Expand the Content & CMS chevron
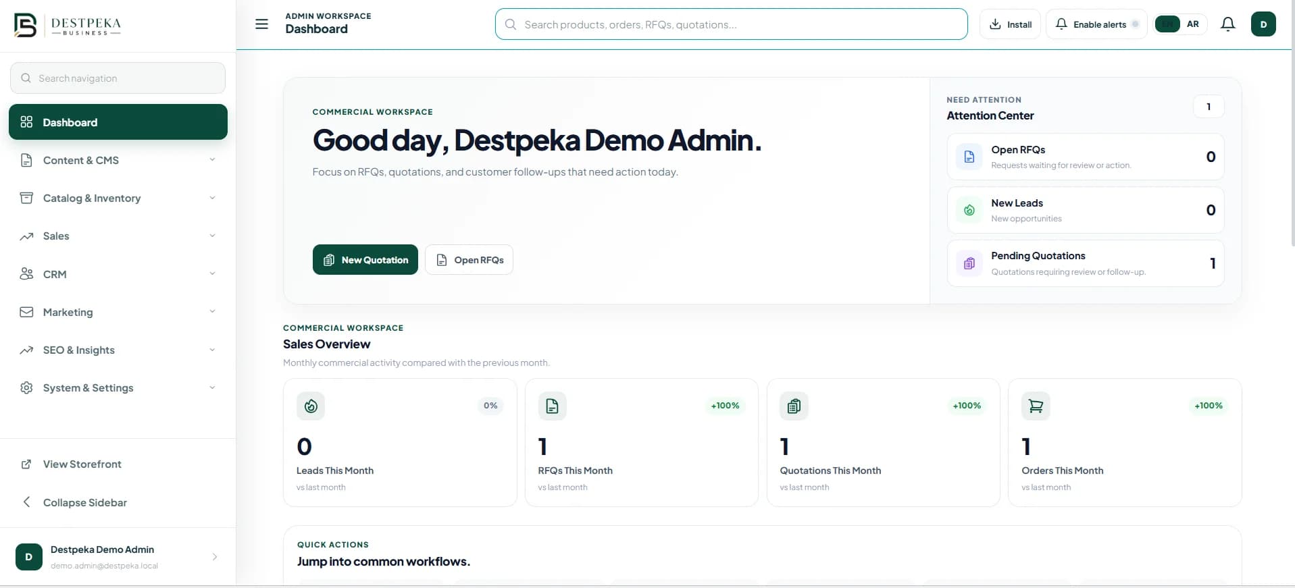1295x588 pixels. tap(212, 160)
